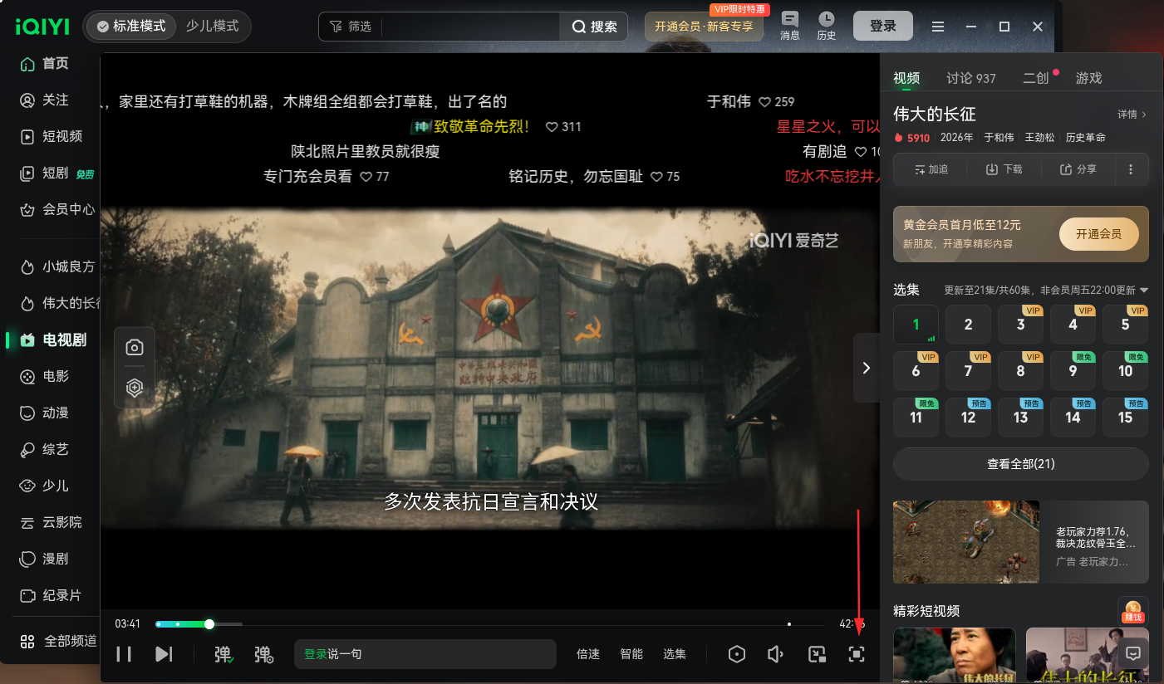This screenshot has width=1164, height=684.
Task: Pause the video with the pause button
Action: click(x=124, y=654)
